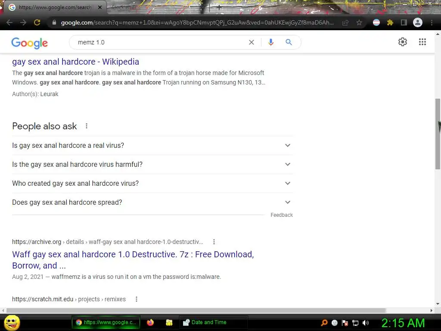Open a new tab with plus button

[x=219, y=8]
